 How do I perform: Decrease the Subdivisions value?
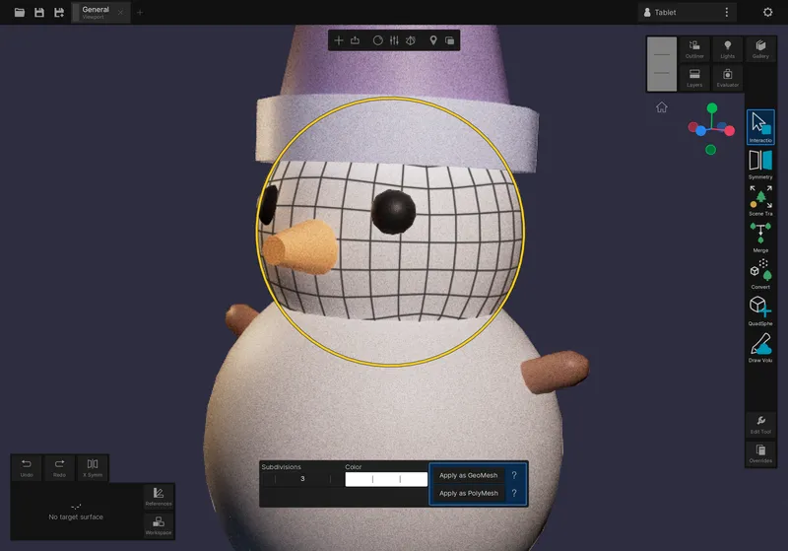[x=268, y=479]
